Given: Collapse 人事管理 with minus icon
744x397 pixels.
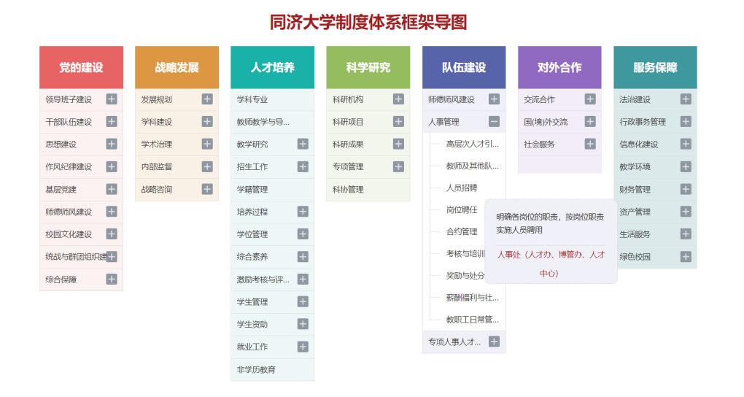Looking at the screenshot, I should tap(494, 122).
